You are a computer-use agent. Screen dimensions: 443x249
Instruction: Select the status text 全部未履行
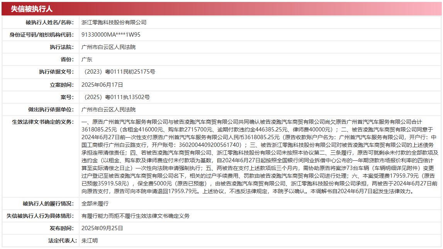tap(93, 204)
